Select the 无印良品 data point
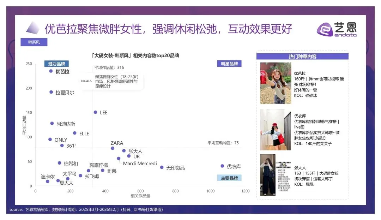This screenshot has width=381, height=220. tap(162, 167)
